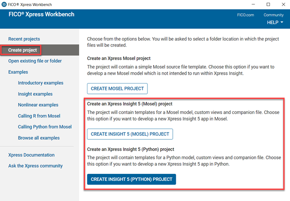Open Nonlinear examples
This screenshot has height=201, width=290.
tap(38, 105)
